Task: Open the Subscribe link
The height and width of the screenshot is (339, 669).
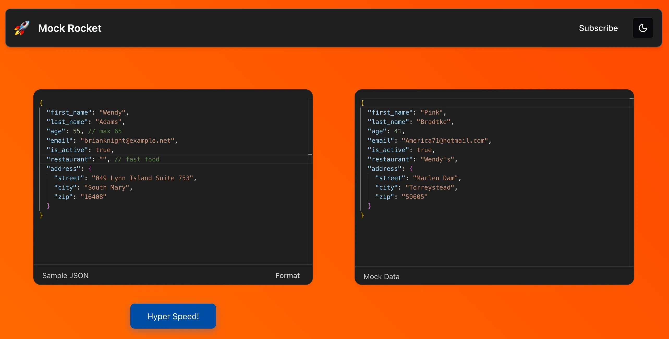Action: [x=598, y=28]
